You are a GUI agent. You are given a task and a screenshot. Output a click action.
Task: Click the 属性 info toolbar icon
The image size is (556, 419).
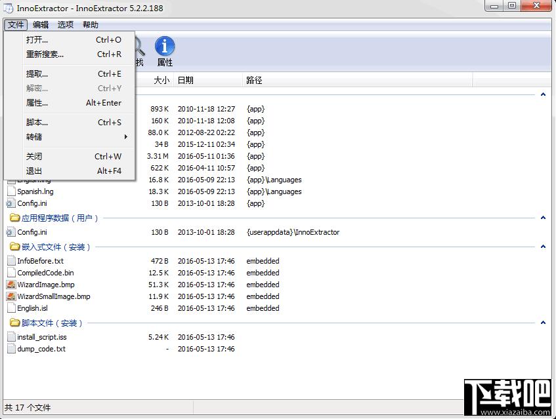(x=165, y=47)
